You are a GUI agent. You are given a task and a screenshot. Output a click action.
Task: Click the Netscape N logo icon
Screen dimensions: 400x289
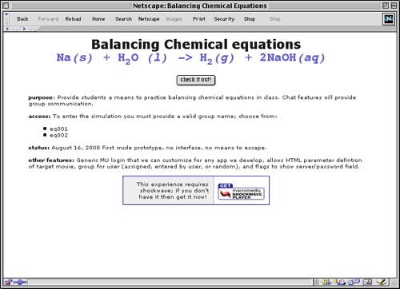(389, 19)
